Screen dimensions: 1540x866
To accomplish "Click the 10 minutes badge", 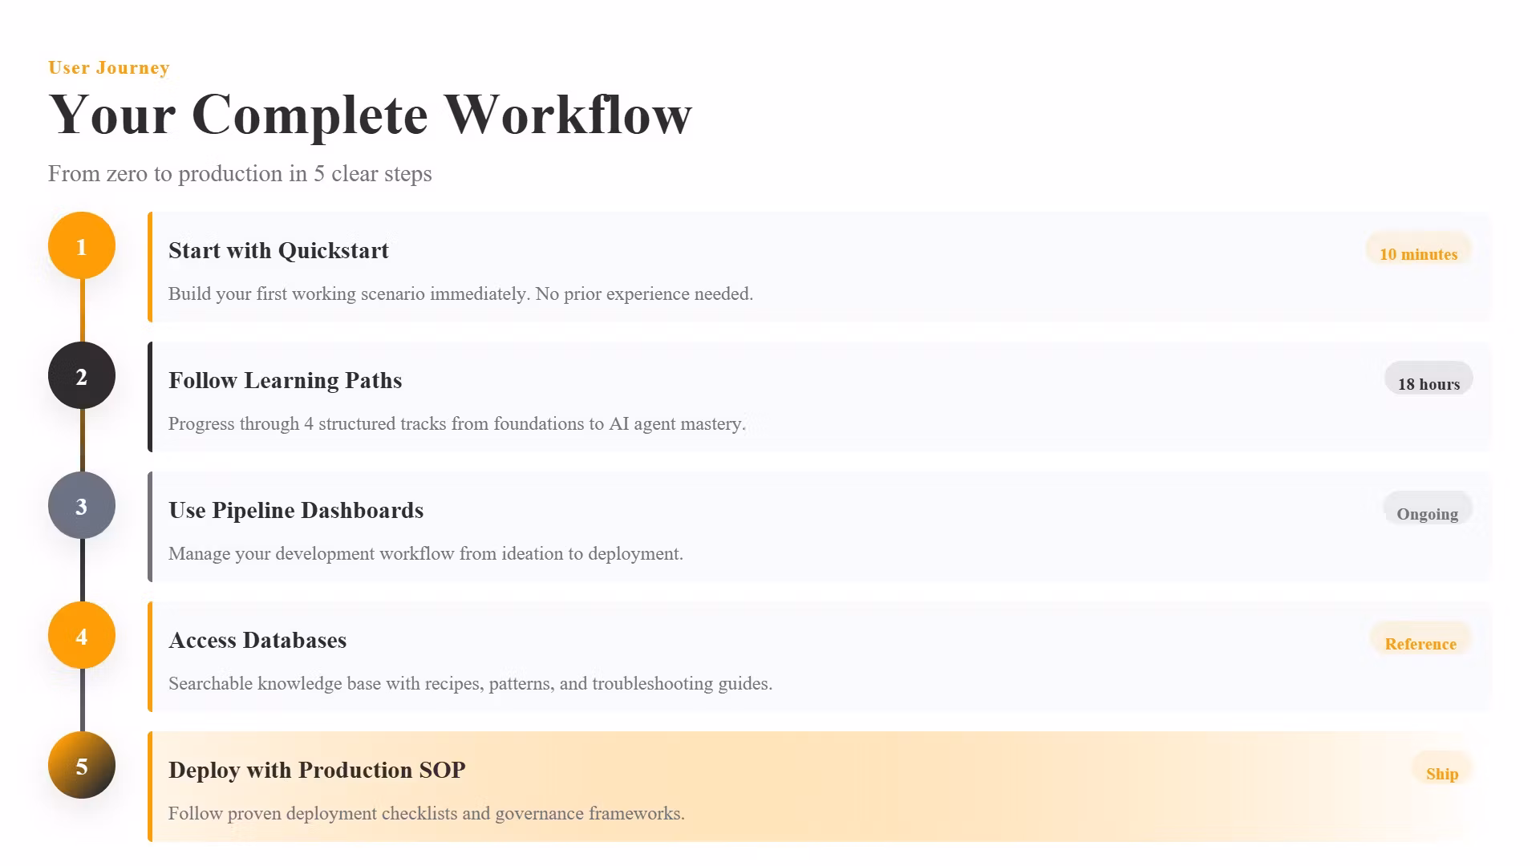I will click(x=1418, y=250).
